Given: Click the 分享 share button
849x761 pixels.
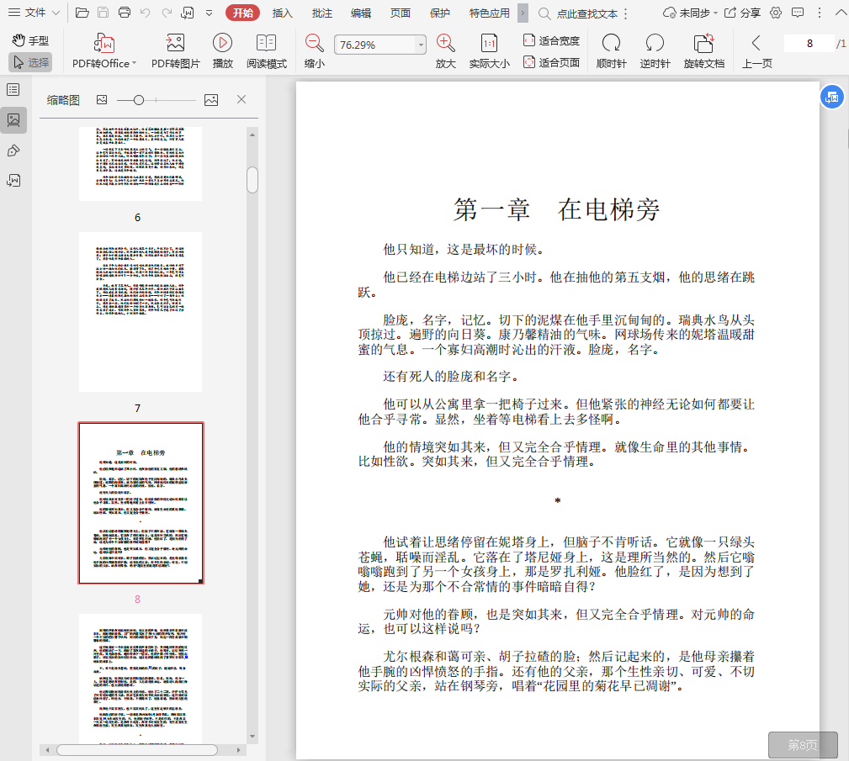Looking at the screenshot, I should (742, 13).
